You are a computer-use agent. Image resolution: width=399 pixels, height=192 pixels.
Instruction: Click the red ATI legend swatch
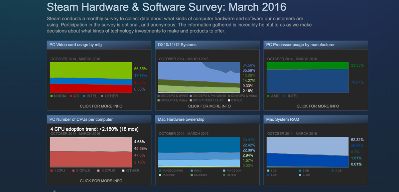pyautogui.click(x=71, y=96)
